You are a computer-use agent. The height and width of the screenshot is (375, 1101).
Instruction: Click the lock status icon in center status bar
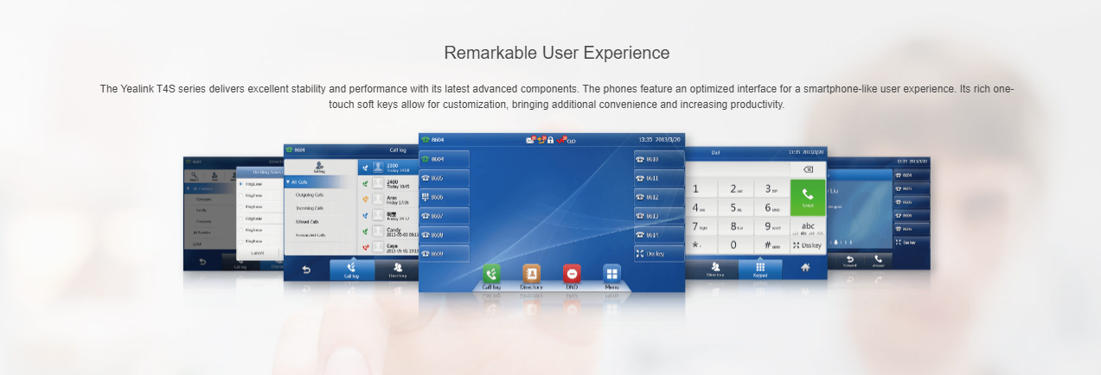click(550, 139)
